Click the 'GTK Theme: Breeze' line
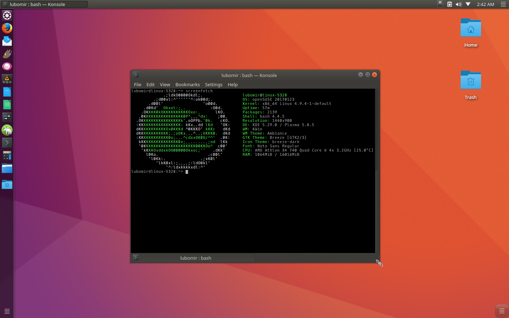This screenshot has height=318, width=509. click(275, 138)
